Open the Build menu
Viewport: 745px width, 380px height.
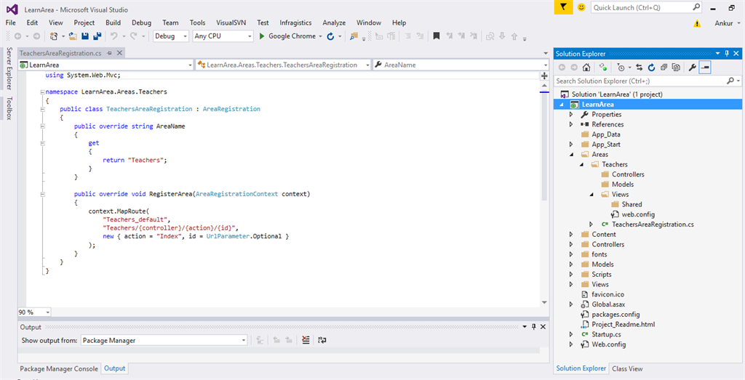pyautogui.click(x=113, y=23)
